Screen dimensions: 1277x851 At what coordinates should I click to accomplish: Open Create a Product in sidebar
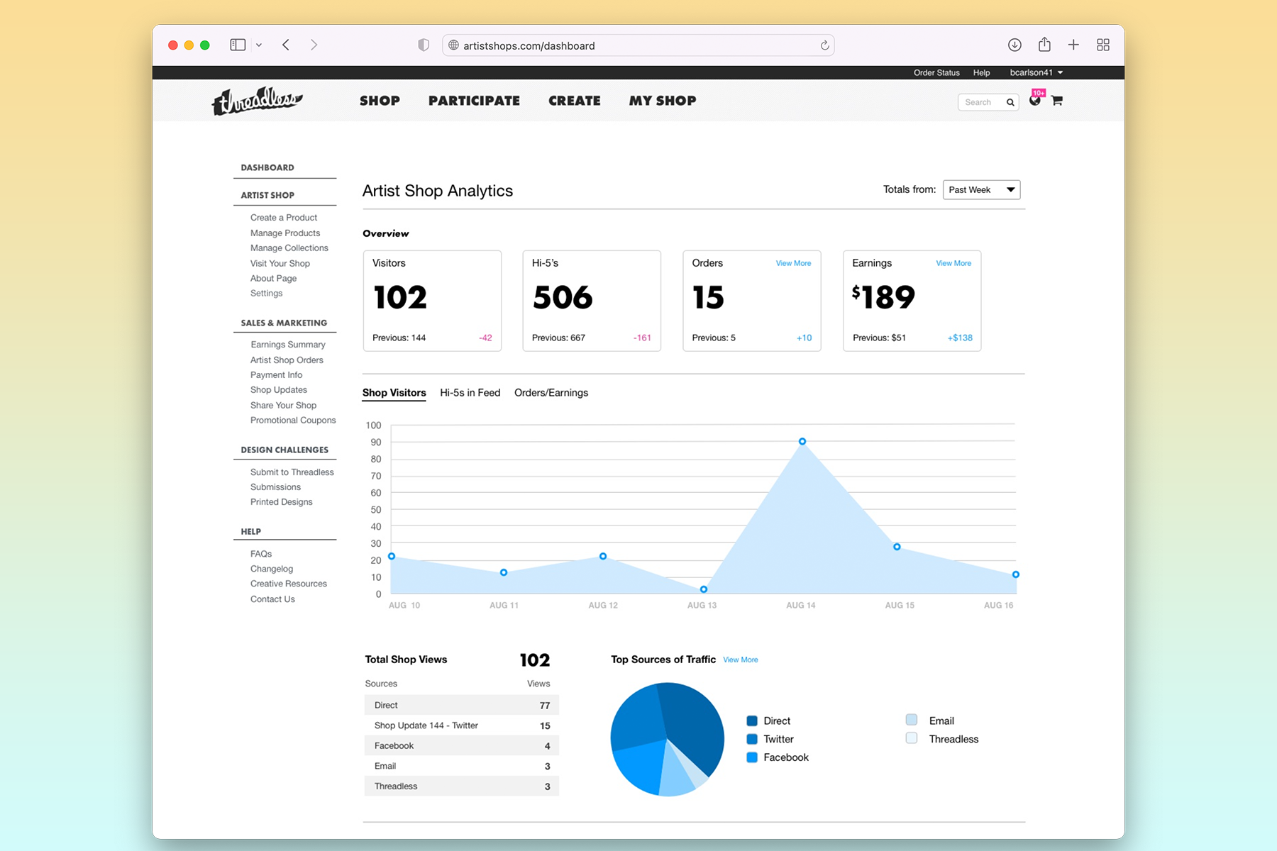point(284,218)
